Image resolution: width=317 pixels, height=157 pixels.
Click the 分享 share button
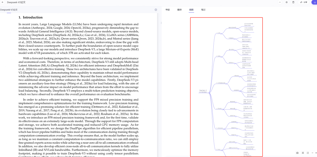pyautogui.click(x=304, y=2)
